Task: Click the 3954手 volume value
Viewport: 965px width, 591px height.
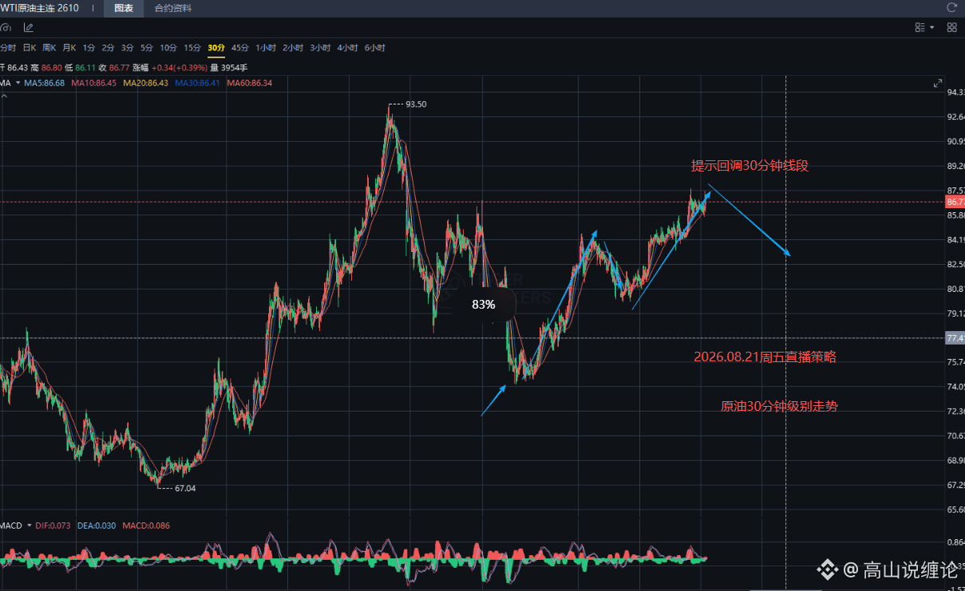Action: point(236,69)
